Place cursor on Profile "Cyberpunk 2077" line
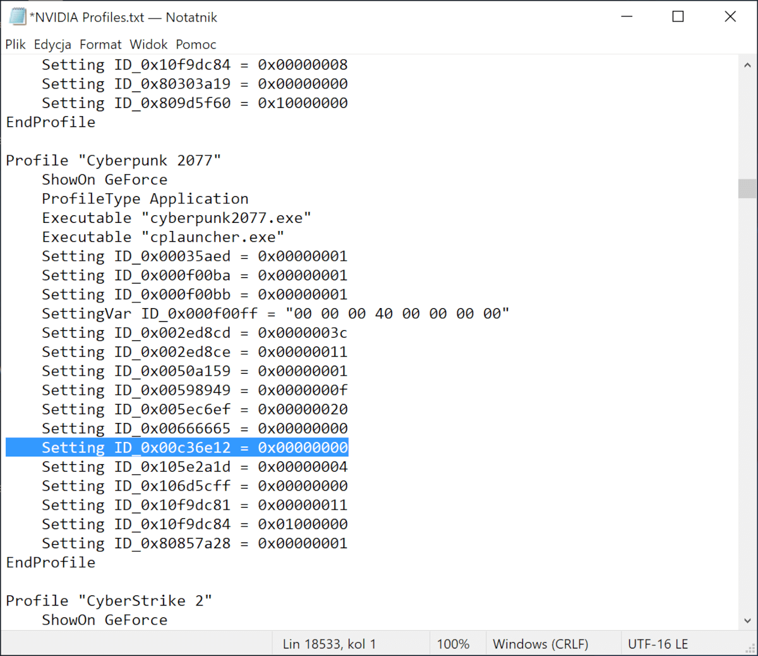758x656 pixels. point(114,160)
